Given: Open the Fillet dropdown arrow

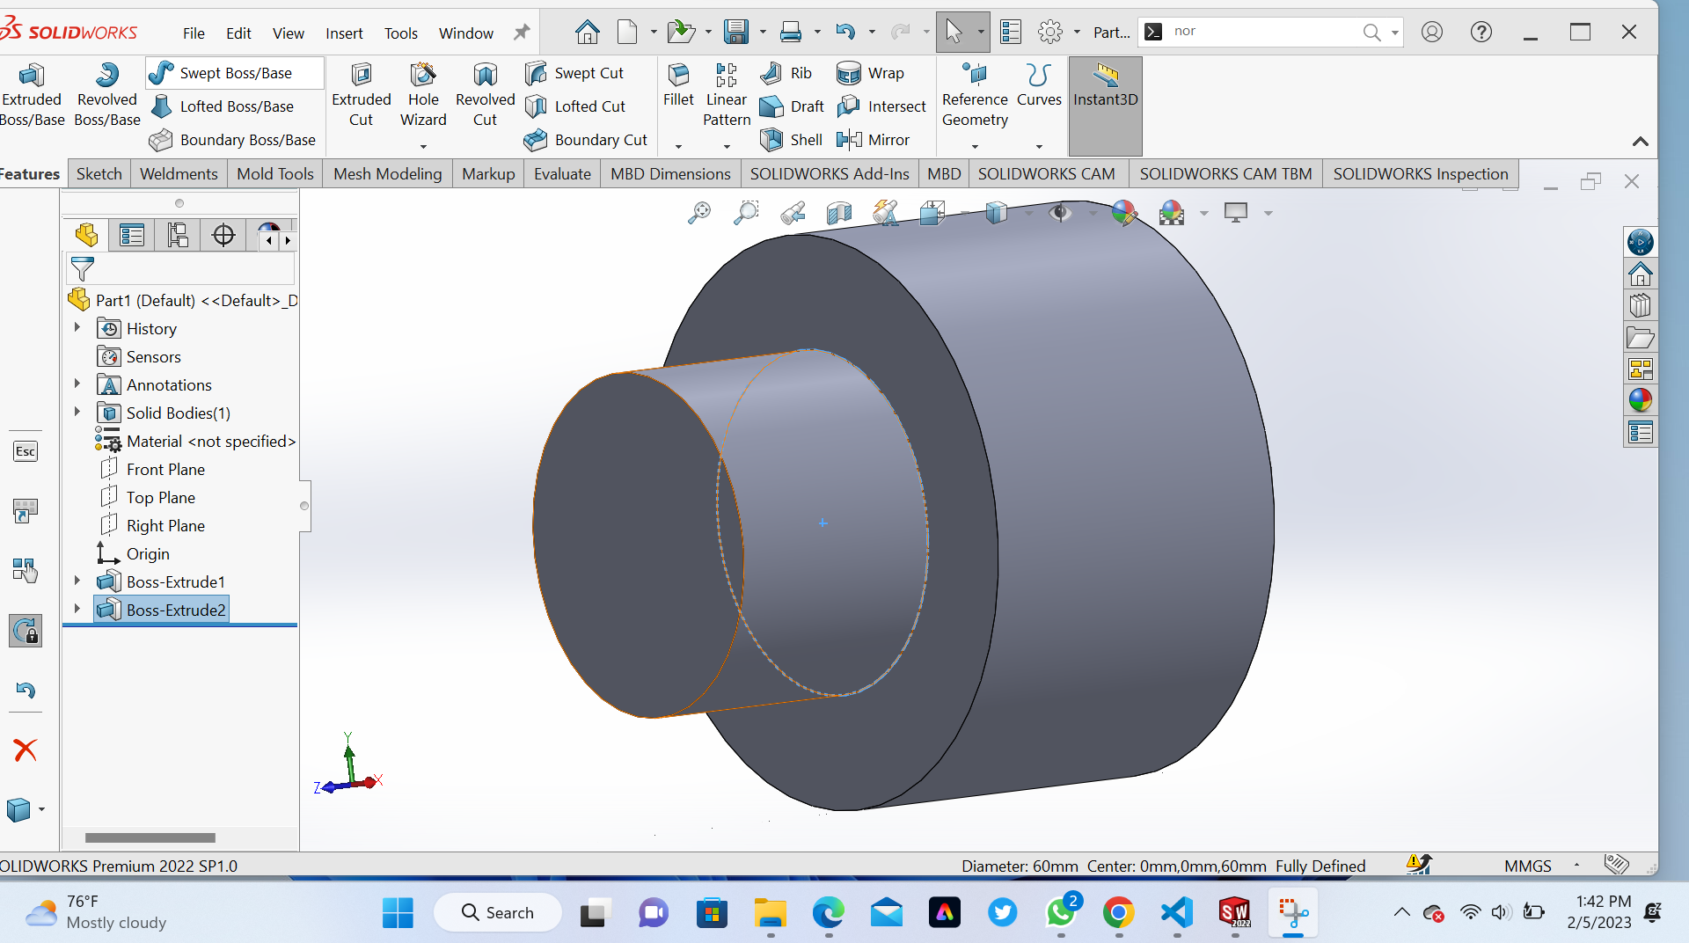Looking at the screenshot, I should coord(678,146).
